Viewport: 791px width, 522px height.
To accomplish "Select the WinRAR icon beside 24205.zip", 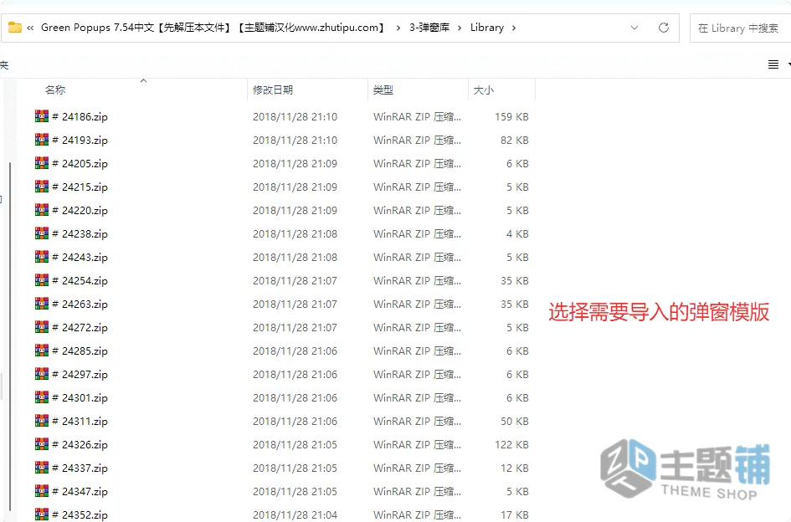I will pos(42,163).
